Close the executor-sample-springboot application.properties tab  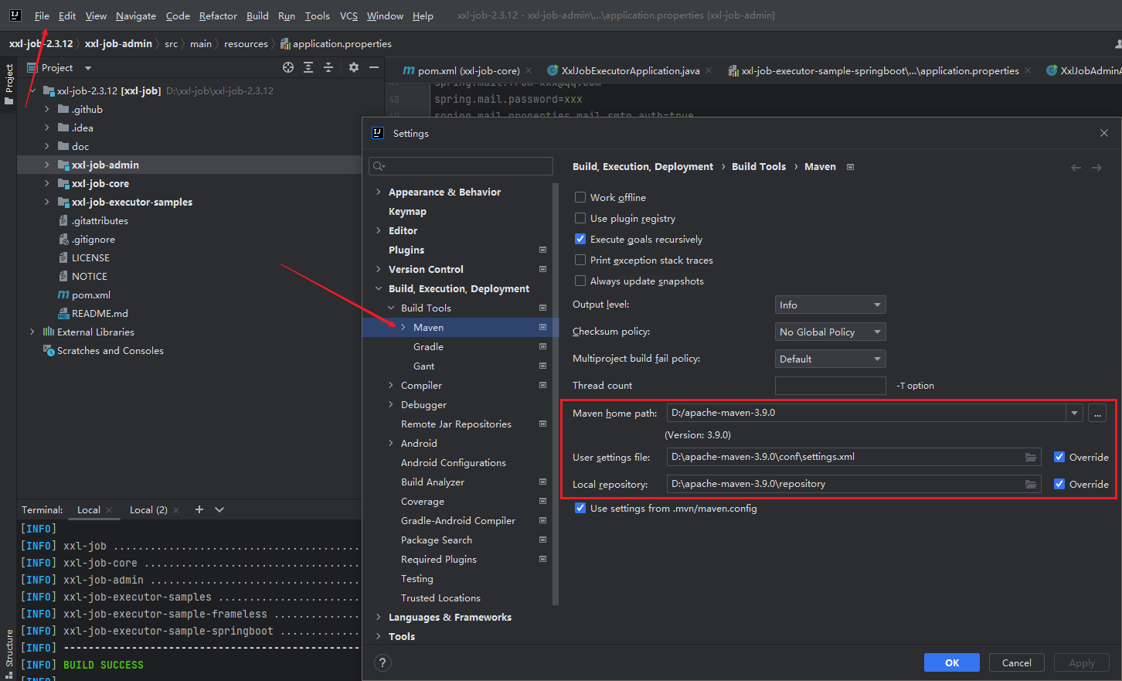click(x=1028, y=70)
